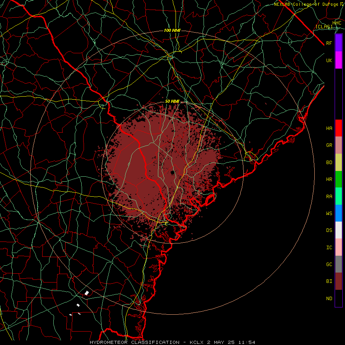Click the largest white echo blob at the lower left

click(87, 293)
